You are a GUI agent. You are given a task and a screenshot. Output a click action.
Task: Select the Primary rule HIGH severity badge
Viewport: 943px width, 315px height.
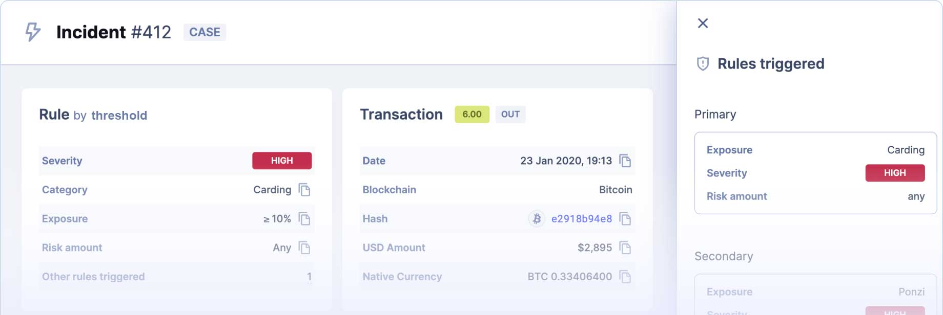tap(894, 173)
